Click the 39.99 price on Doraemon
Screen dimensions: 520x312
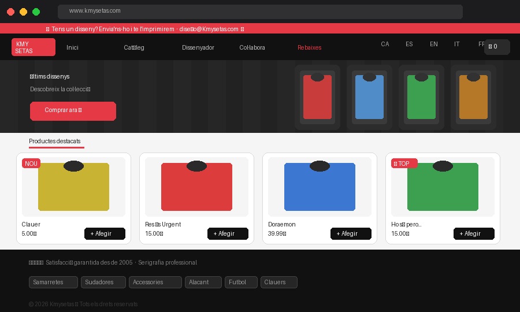(277, 234)
